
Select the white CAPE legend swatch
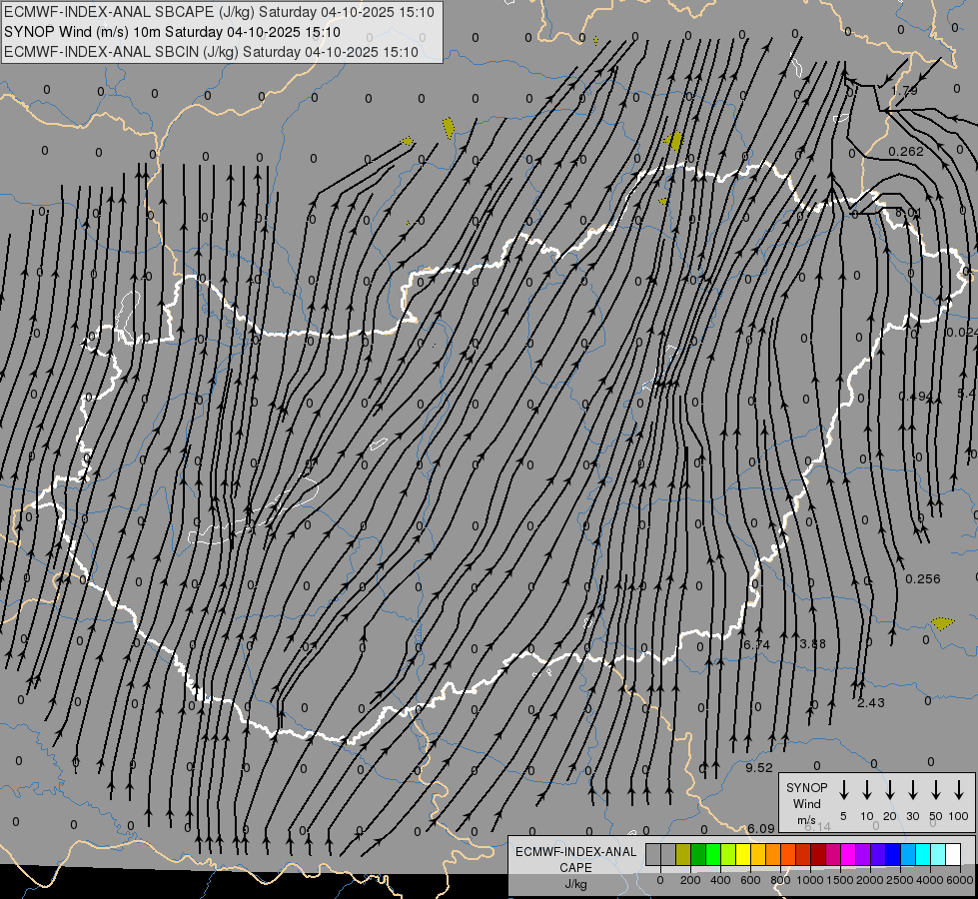953,854
